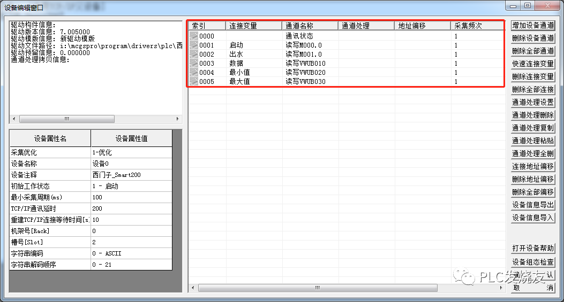Select channel 读写M000.0
Viewport: 564px width, 302px height.
[x=304, y=45]
